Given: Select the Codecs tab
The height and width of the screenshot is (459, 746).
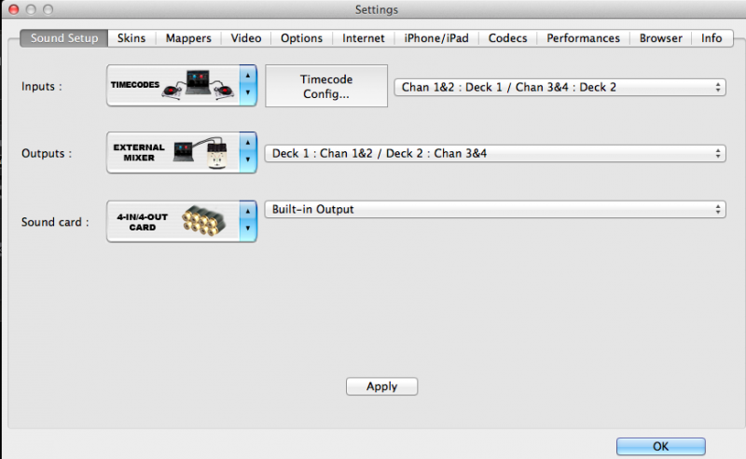Looking at the screenshot, I should (x=507, y=38).
